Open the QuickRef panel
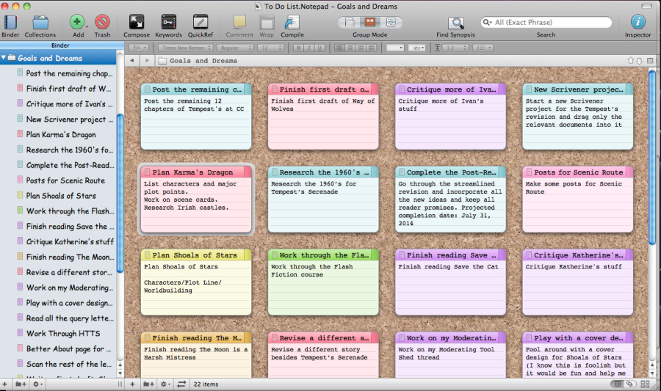This screenshot has height=391, width=661. pos(200,22)
